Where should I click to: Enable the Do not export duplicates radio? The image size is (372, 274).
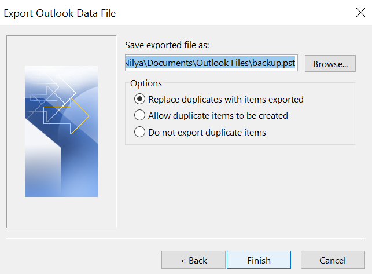pos(139,132)
